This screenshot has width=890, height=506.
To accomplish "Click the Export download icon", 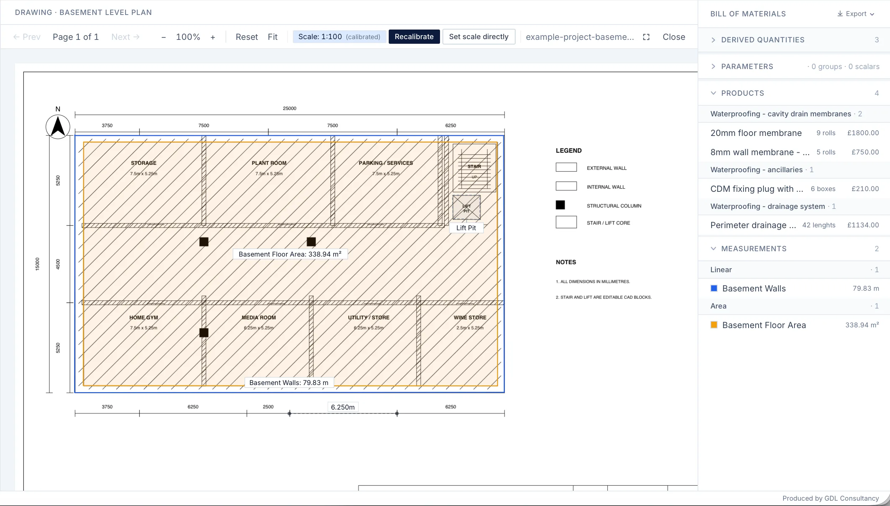I will (840, 14).
